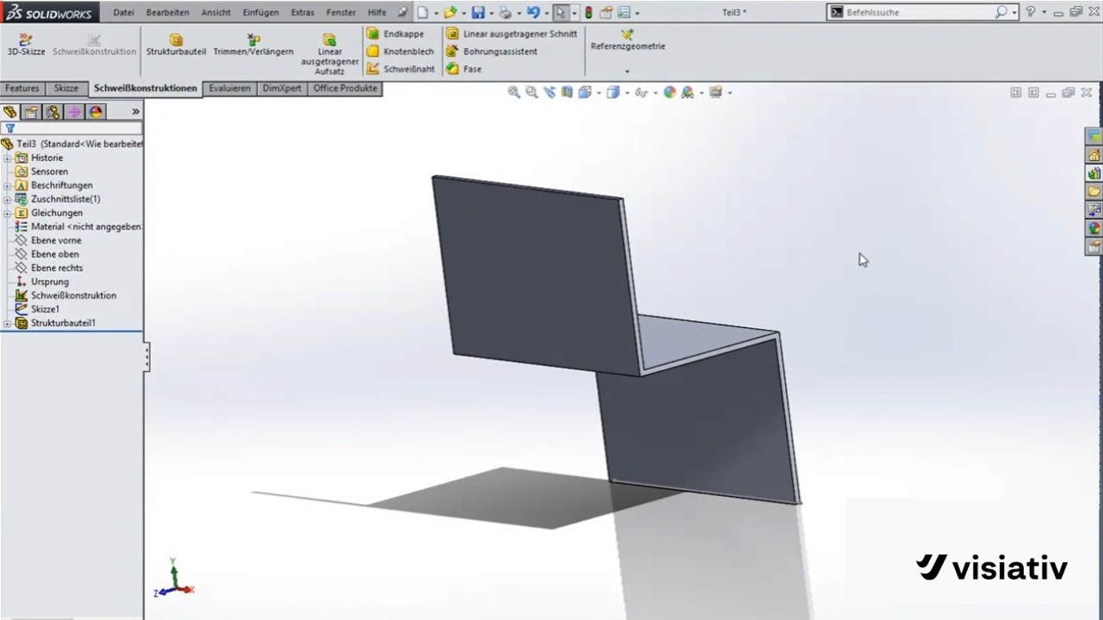Add an Endkappe feature
1103x620 pixels.
pos(396,34)
